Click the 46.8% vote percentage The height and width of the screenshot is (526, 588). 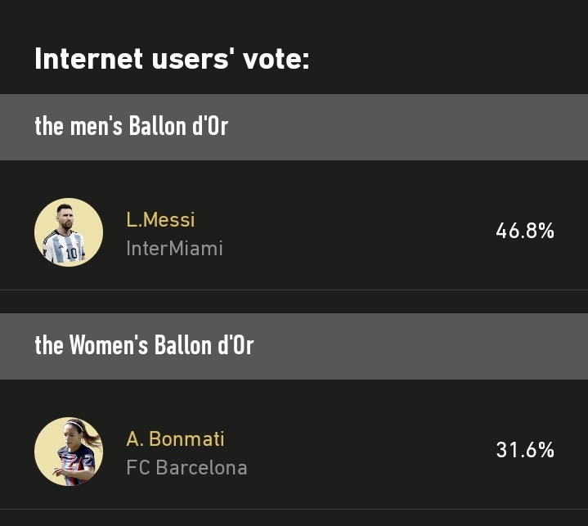[x=525, y=232]
